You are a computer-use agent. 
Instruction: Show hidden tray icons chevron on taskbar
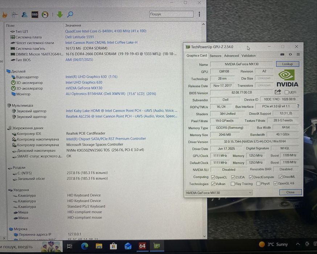click(x=298, y=244)
